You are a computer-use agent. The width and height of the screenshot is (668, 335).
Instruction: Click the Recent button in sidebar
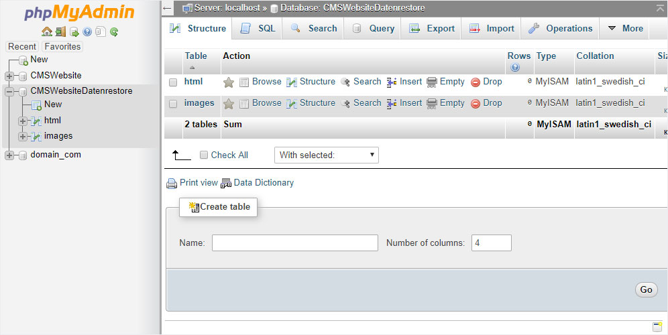tap(22, 46)
